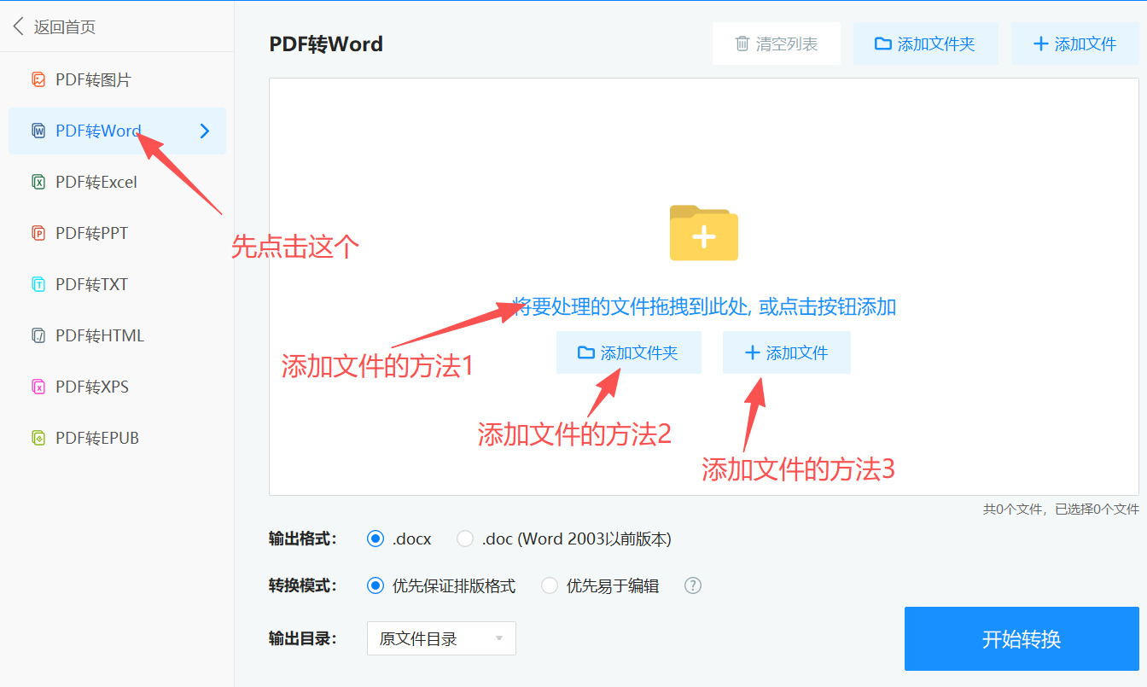Click the PDF转HTML sidebar icon

pyautogui.click(x=38, y=336)
